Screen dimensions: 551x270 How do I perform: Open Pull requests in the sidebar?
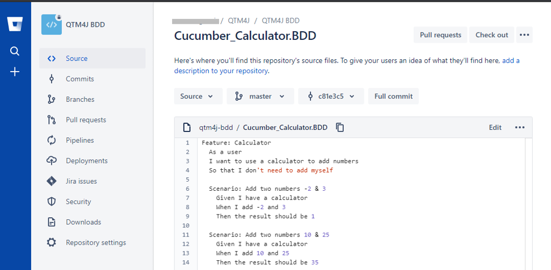coord(93,120)
